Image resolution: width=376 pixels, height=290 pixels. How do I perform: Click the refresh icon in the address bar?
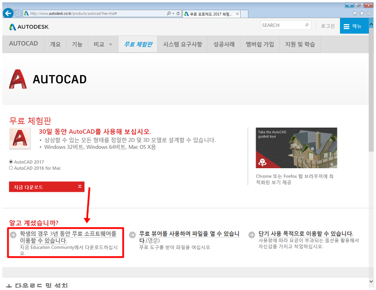point(178,13)
